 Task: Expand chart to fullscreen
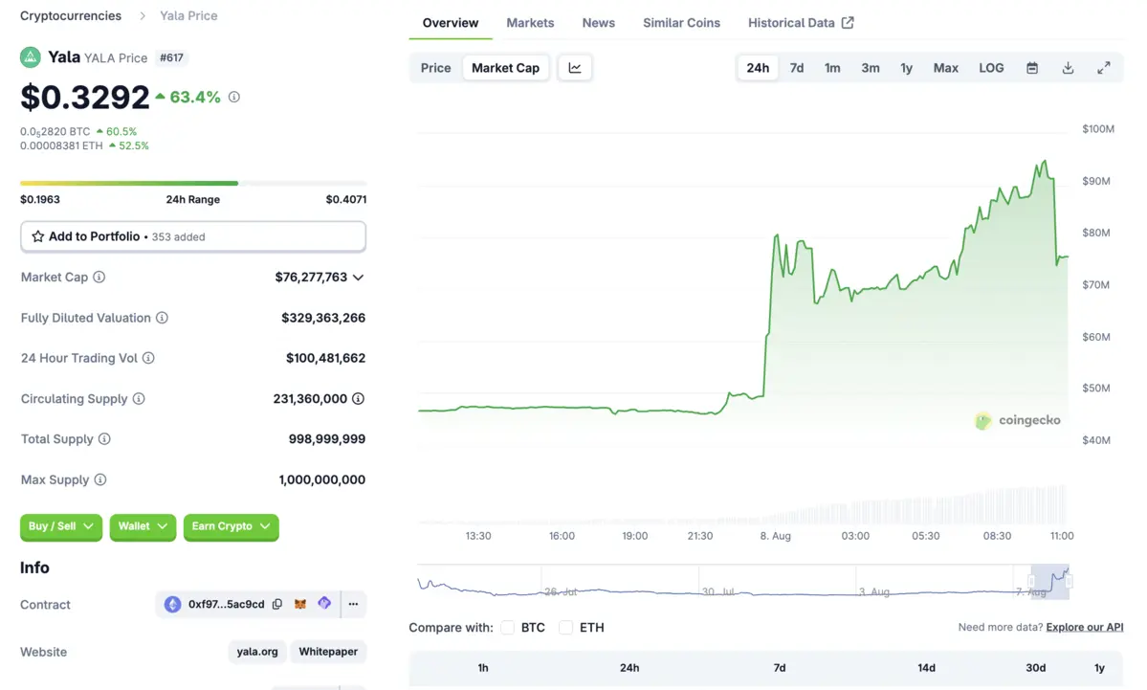coord(1103,68)
